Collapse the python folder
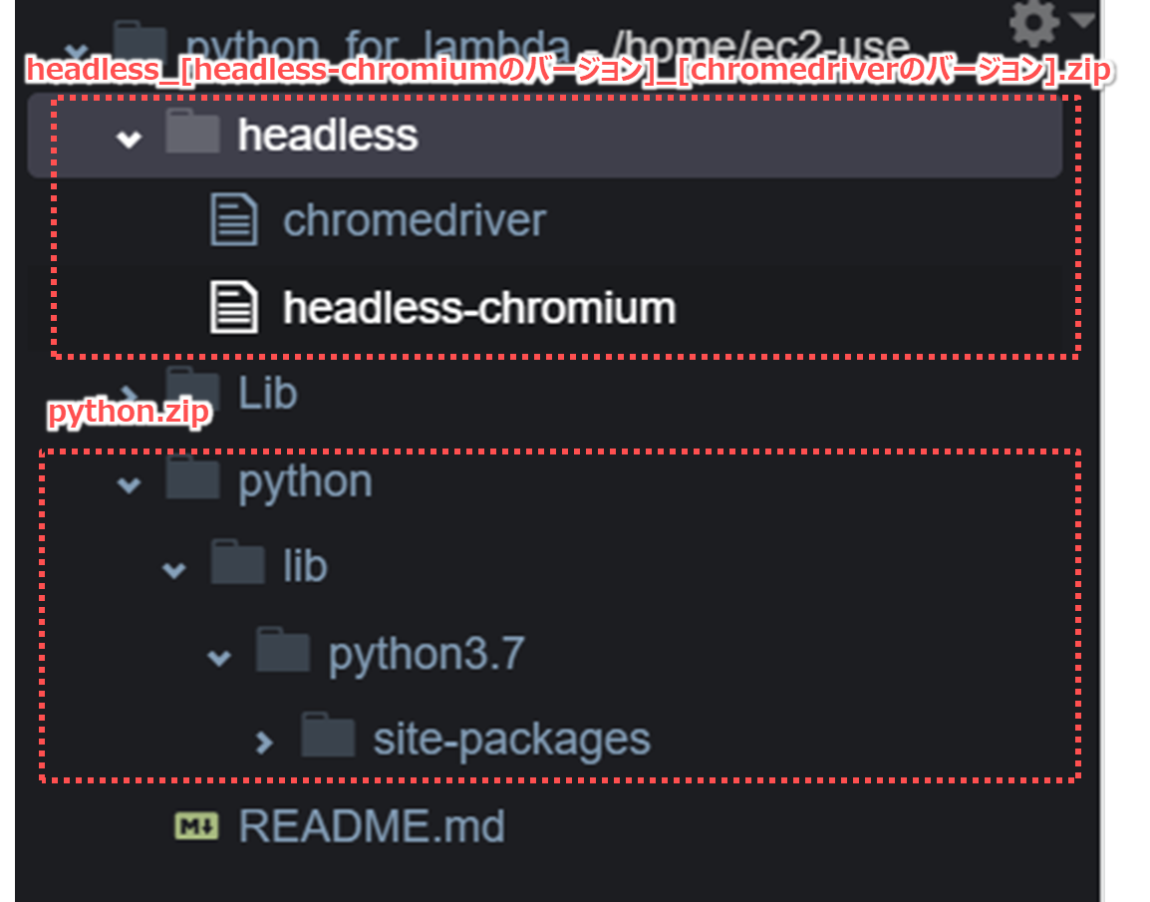1150x902 pixels. pyautogui.click(x=128, y=481)
